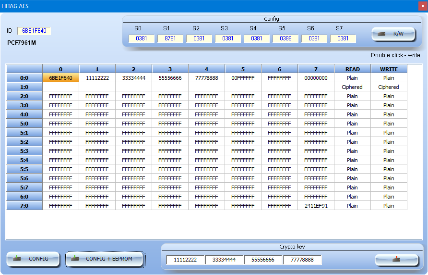Edit the S1 config value 8781

coord(170,38)
